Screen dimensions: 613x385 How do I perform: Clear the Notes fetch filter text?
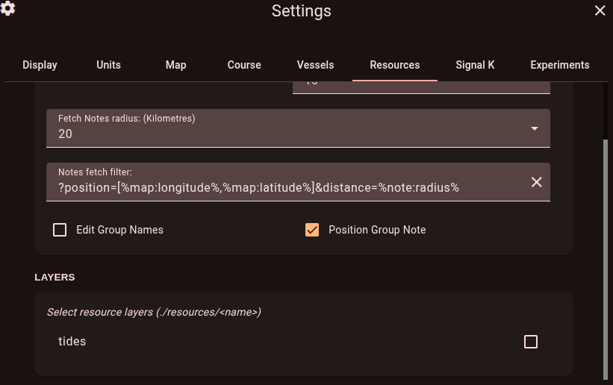tap(536, 182)
